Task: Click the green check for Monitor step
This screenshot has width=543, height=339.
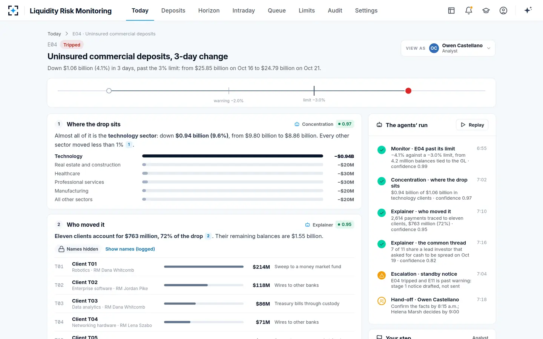Action: pyautogui.click(x=382, y=150)
